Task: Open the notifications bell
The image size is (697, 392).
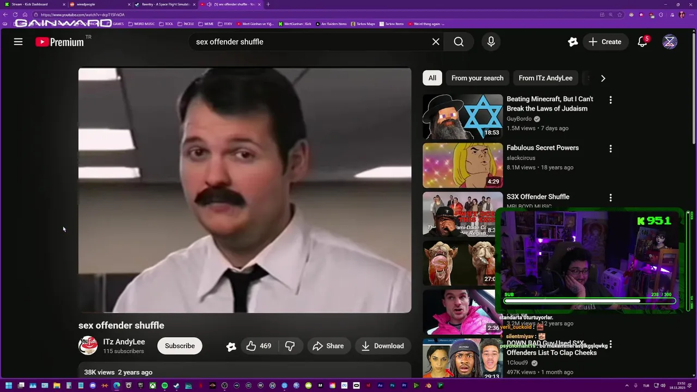Action: (643, 42)
